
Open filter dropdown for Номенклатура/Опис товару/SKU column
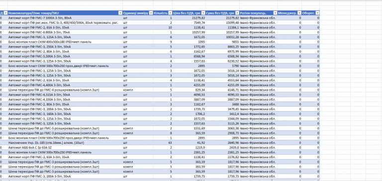coord(120,13)
